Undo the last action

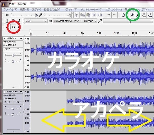tap(109, 15)
